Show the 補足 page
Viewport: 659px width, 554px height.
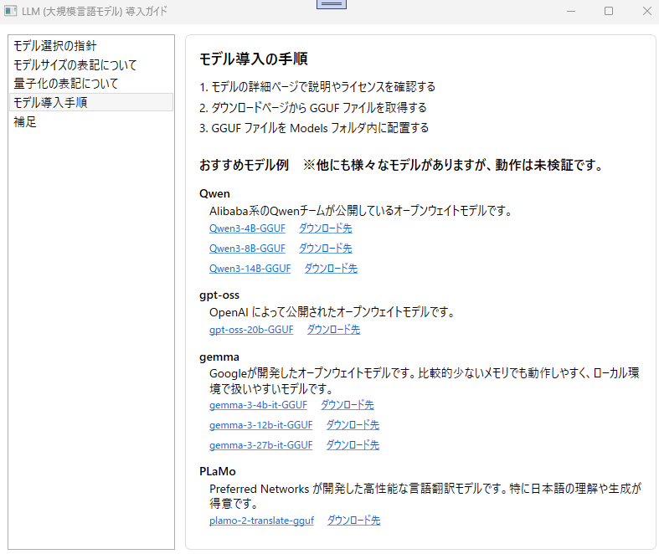coord(25,122)
